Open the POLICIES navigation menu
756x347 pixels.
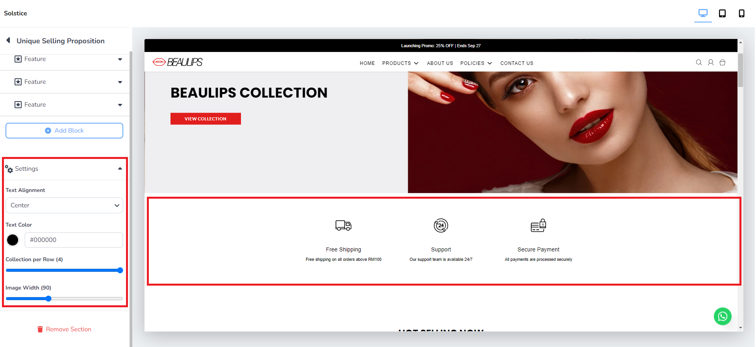pyautogui.click(x=476, y=63)
